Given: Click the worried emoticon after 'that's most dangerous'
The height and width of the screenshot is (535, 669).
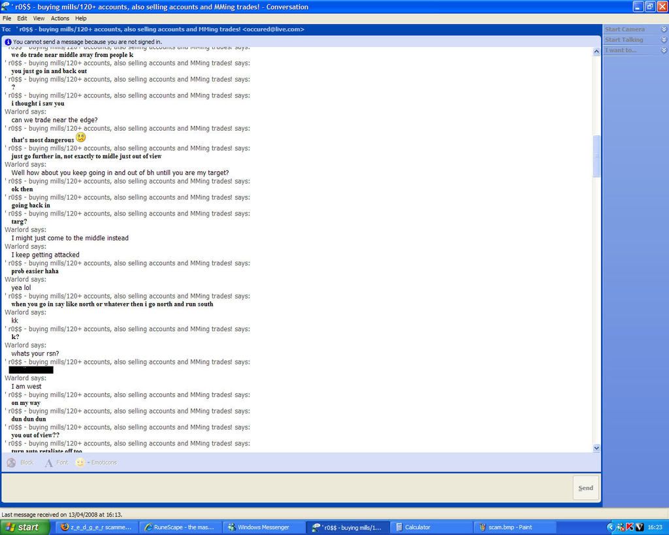Looking at the screenshot, I should pos(80,137).
